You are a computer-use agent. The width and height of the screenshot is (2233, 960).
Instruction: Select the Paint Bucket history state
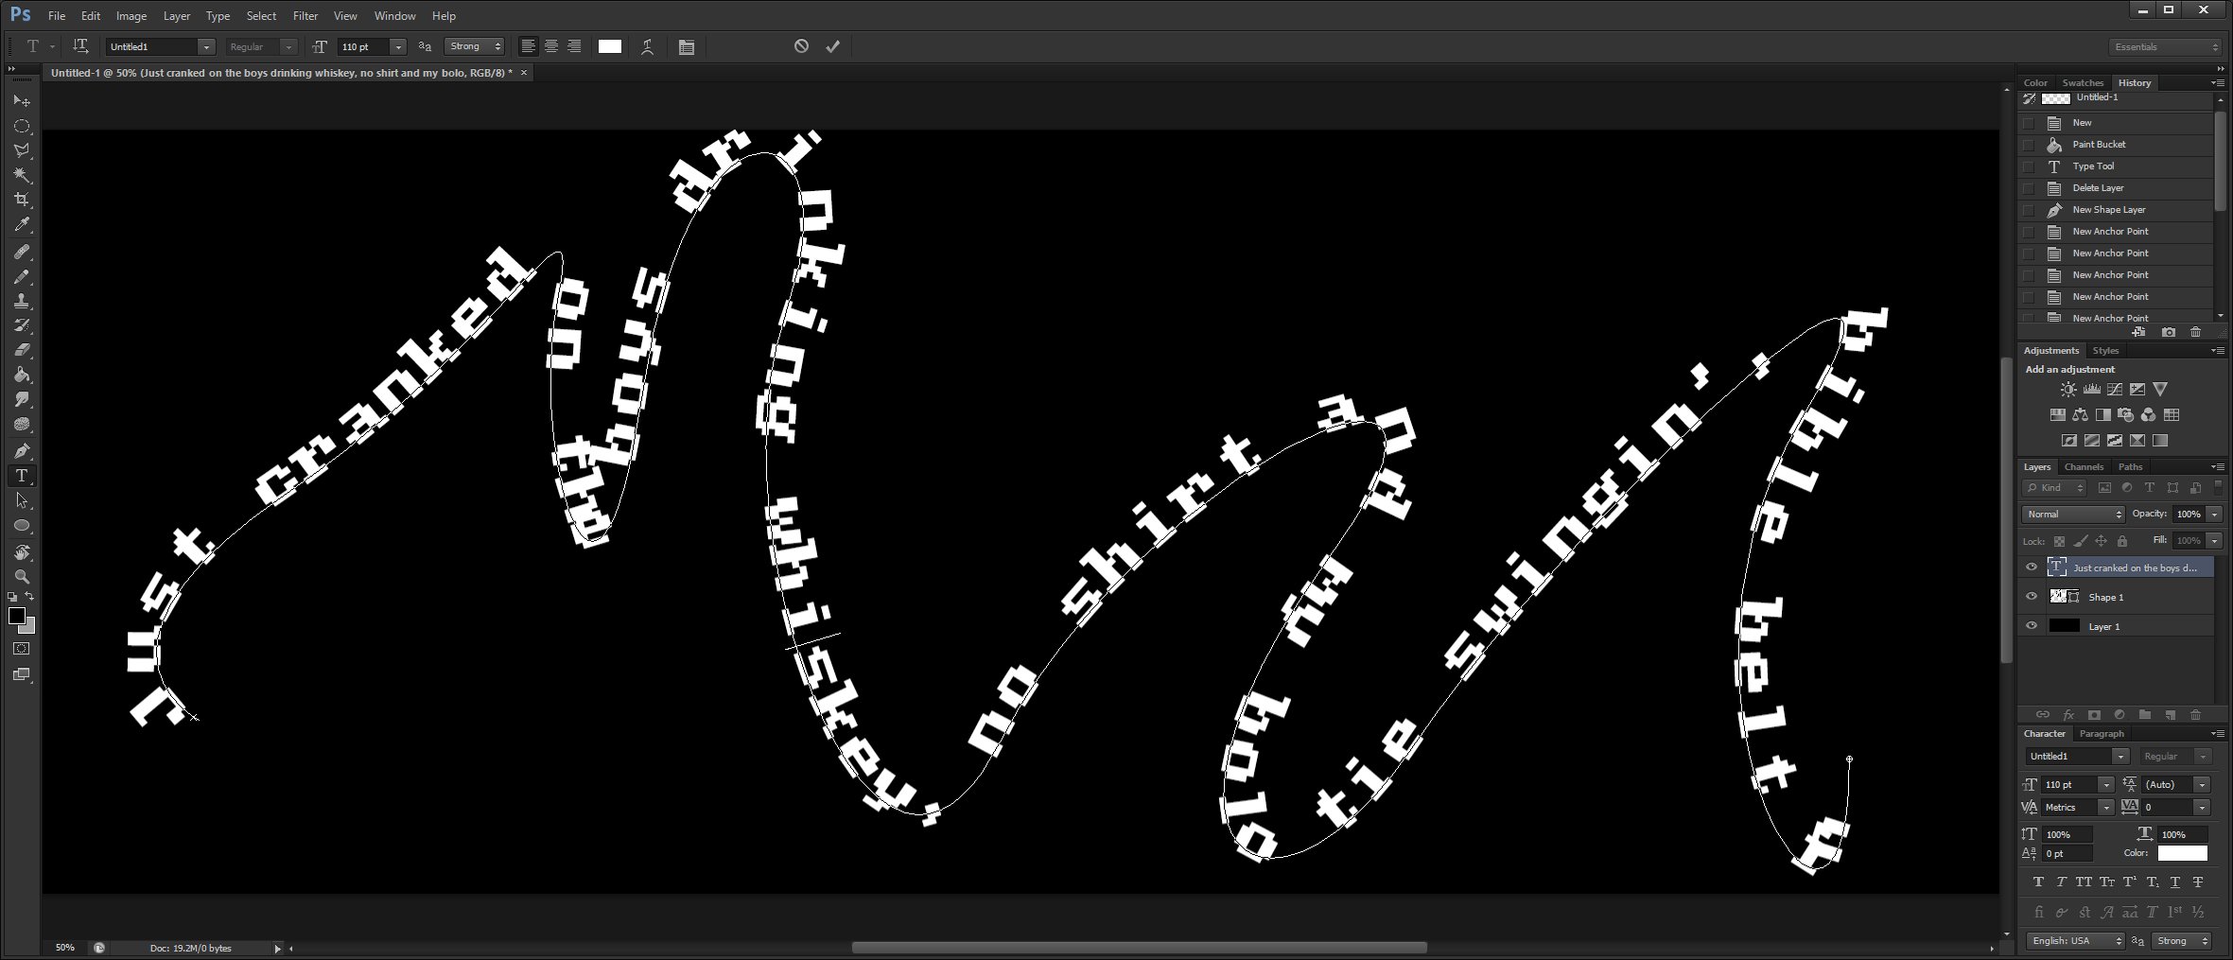pos(2099,145)
